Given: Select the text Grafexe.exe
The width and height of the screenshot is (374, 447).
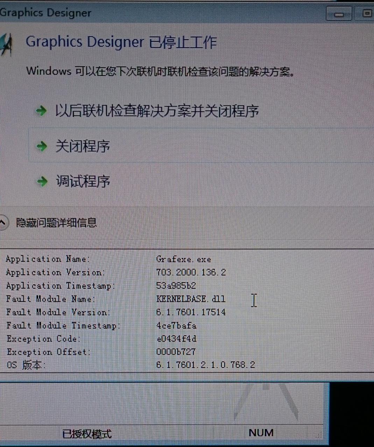Looking at the screenshot, I should 184,259.
